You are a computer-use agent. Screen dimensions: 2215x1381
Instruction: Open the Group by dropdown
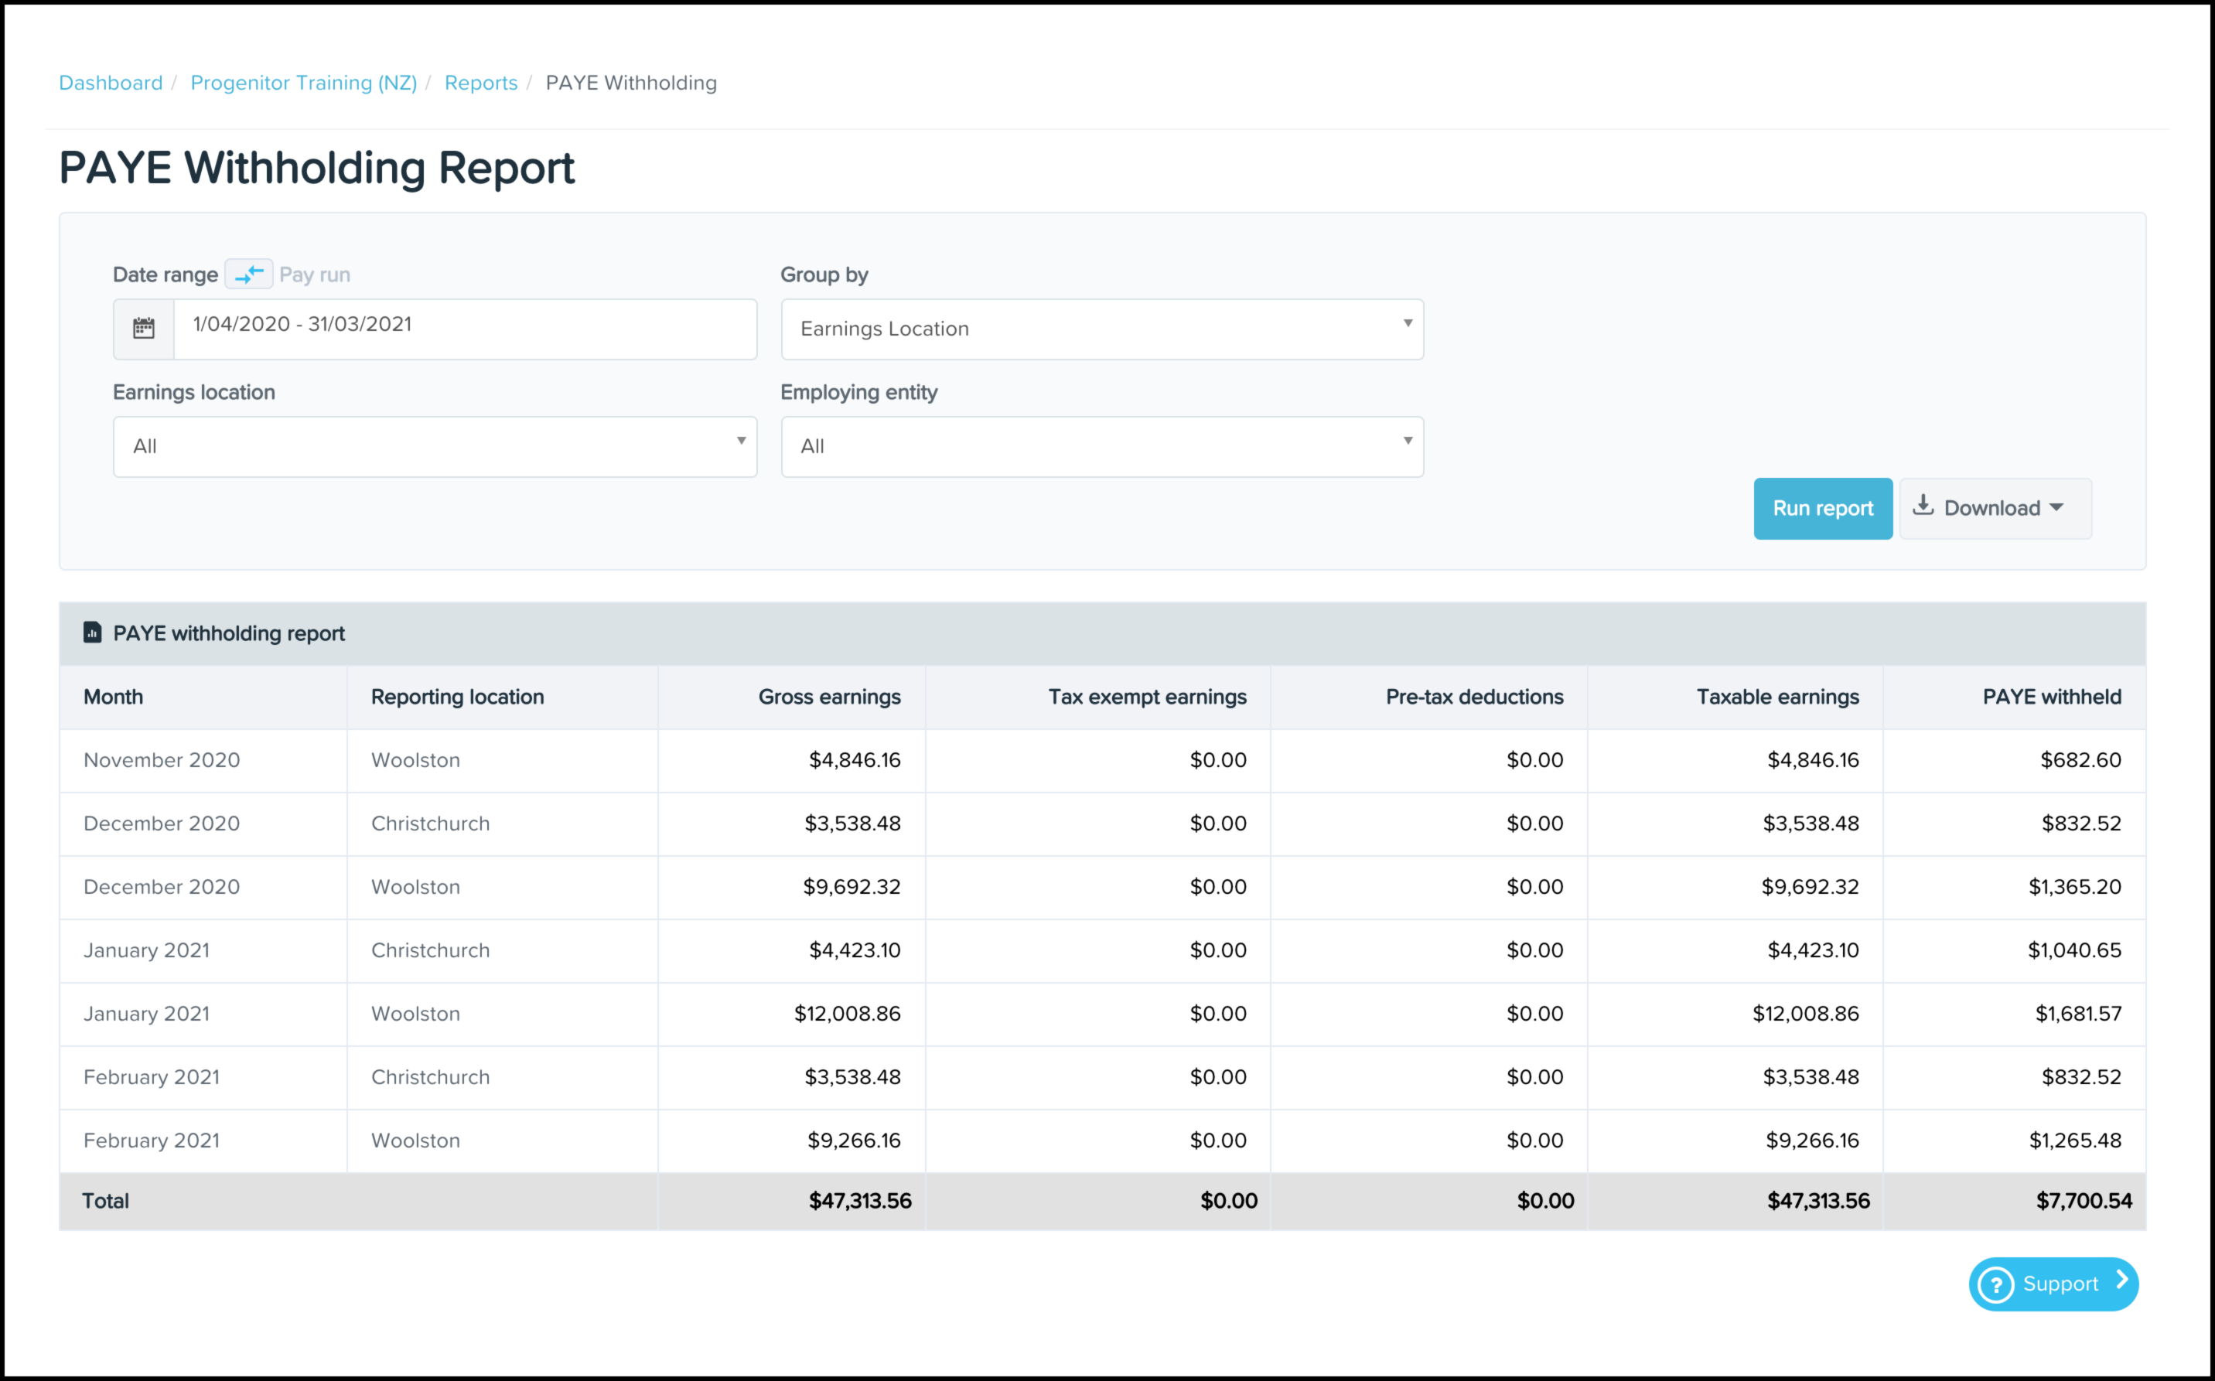pyautogui.click(x=1101, y=329)
